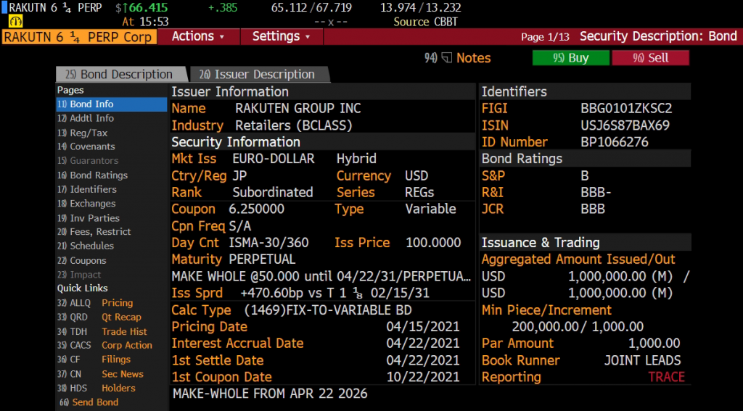Open the Bond Ratings page
Viewport: 743px width, 411px height.
point(92,175)
